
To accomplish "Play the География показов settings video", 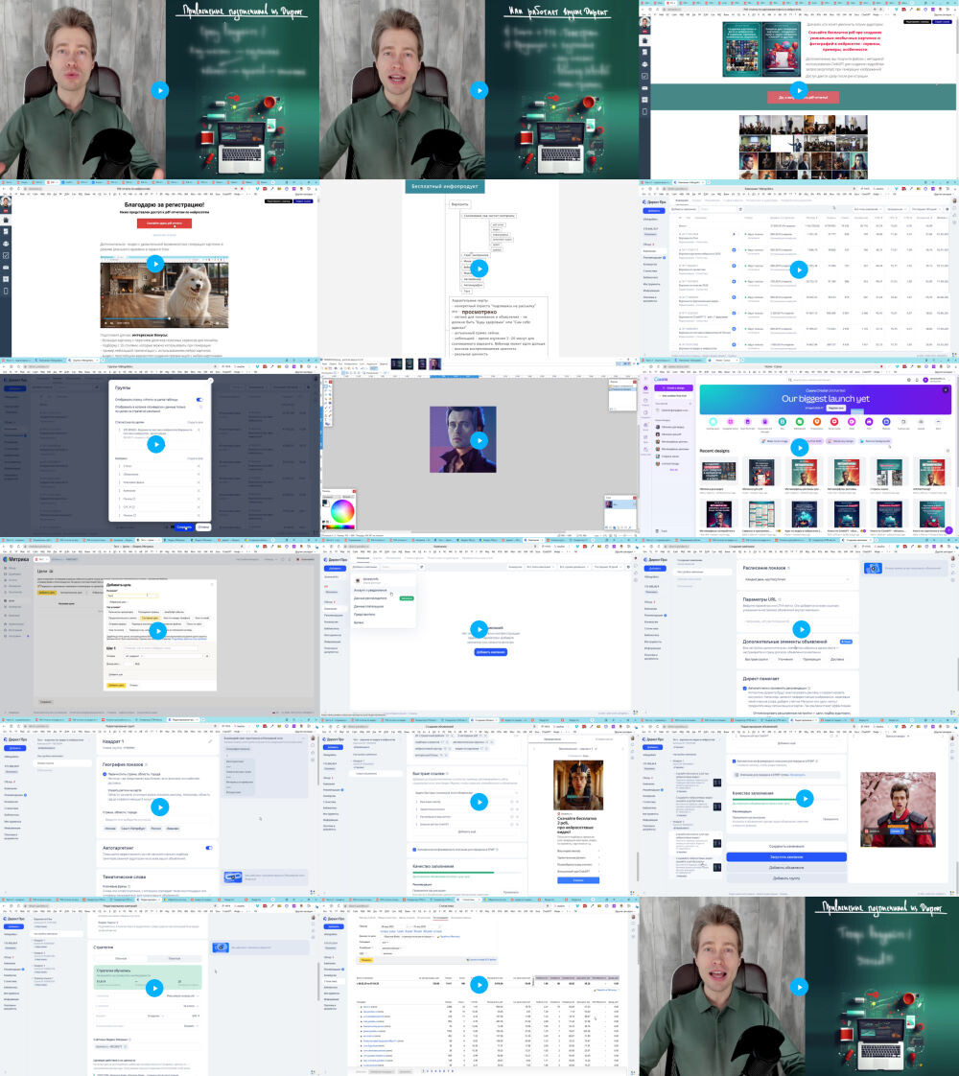I will (160, 807).
